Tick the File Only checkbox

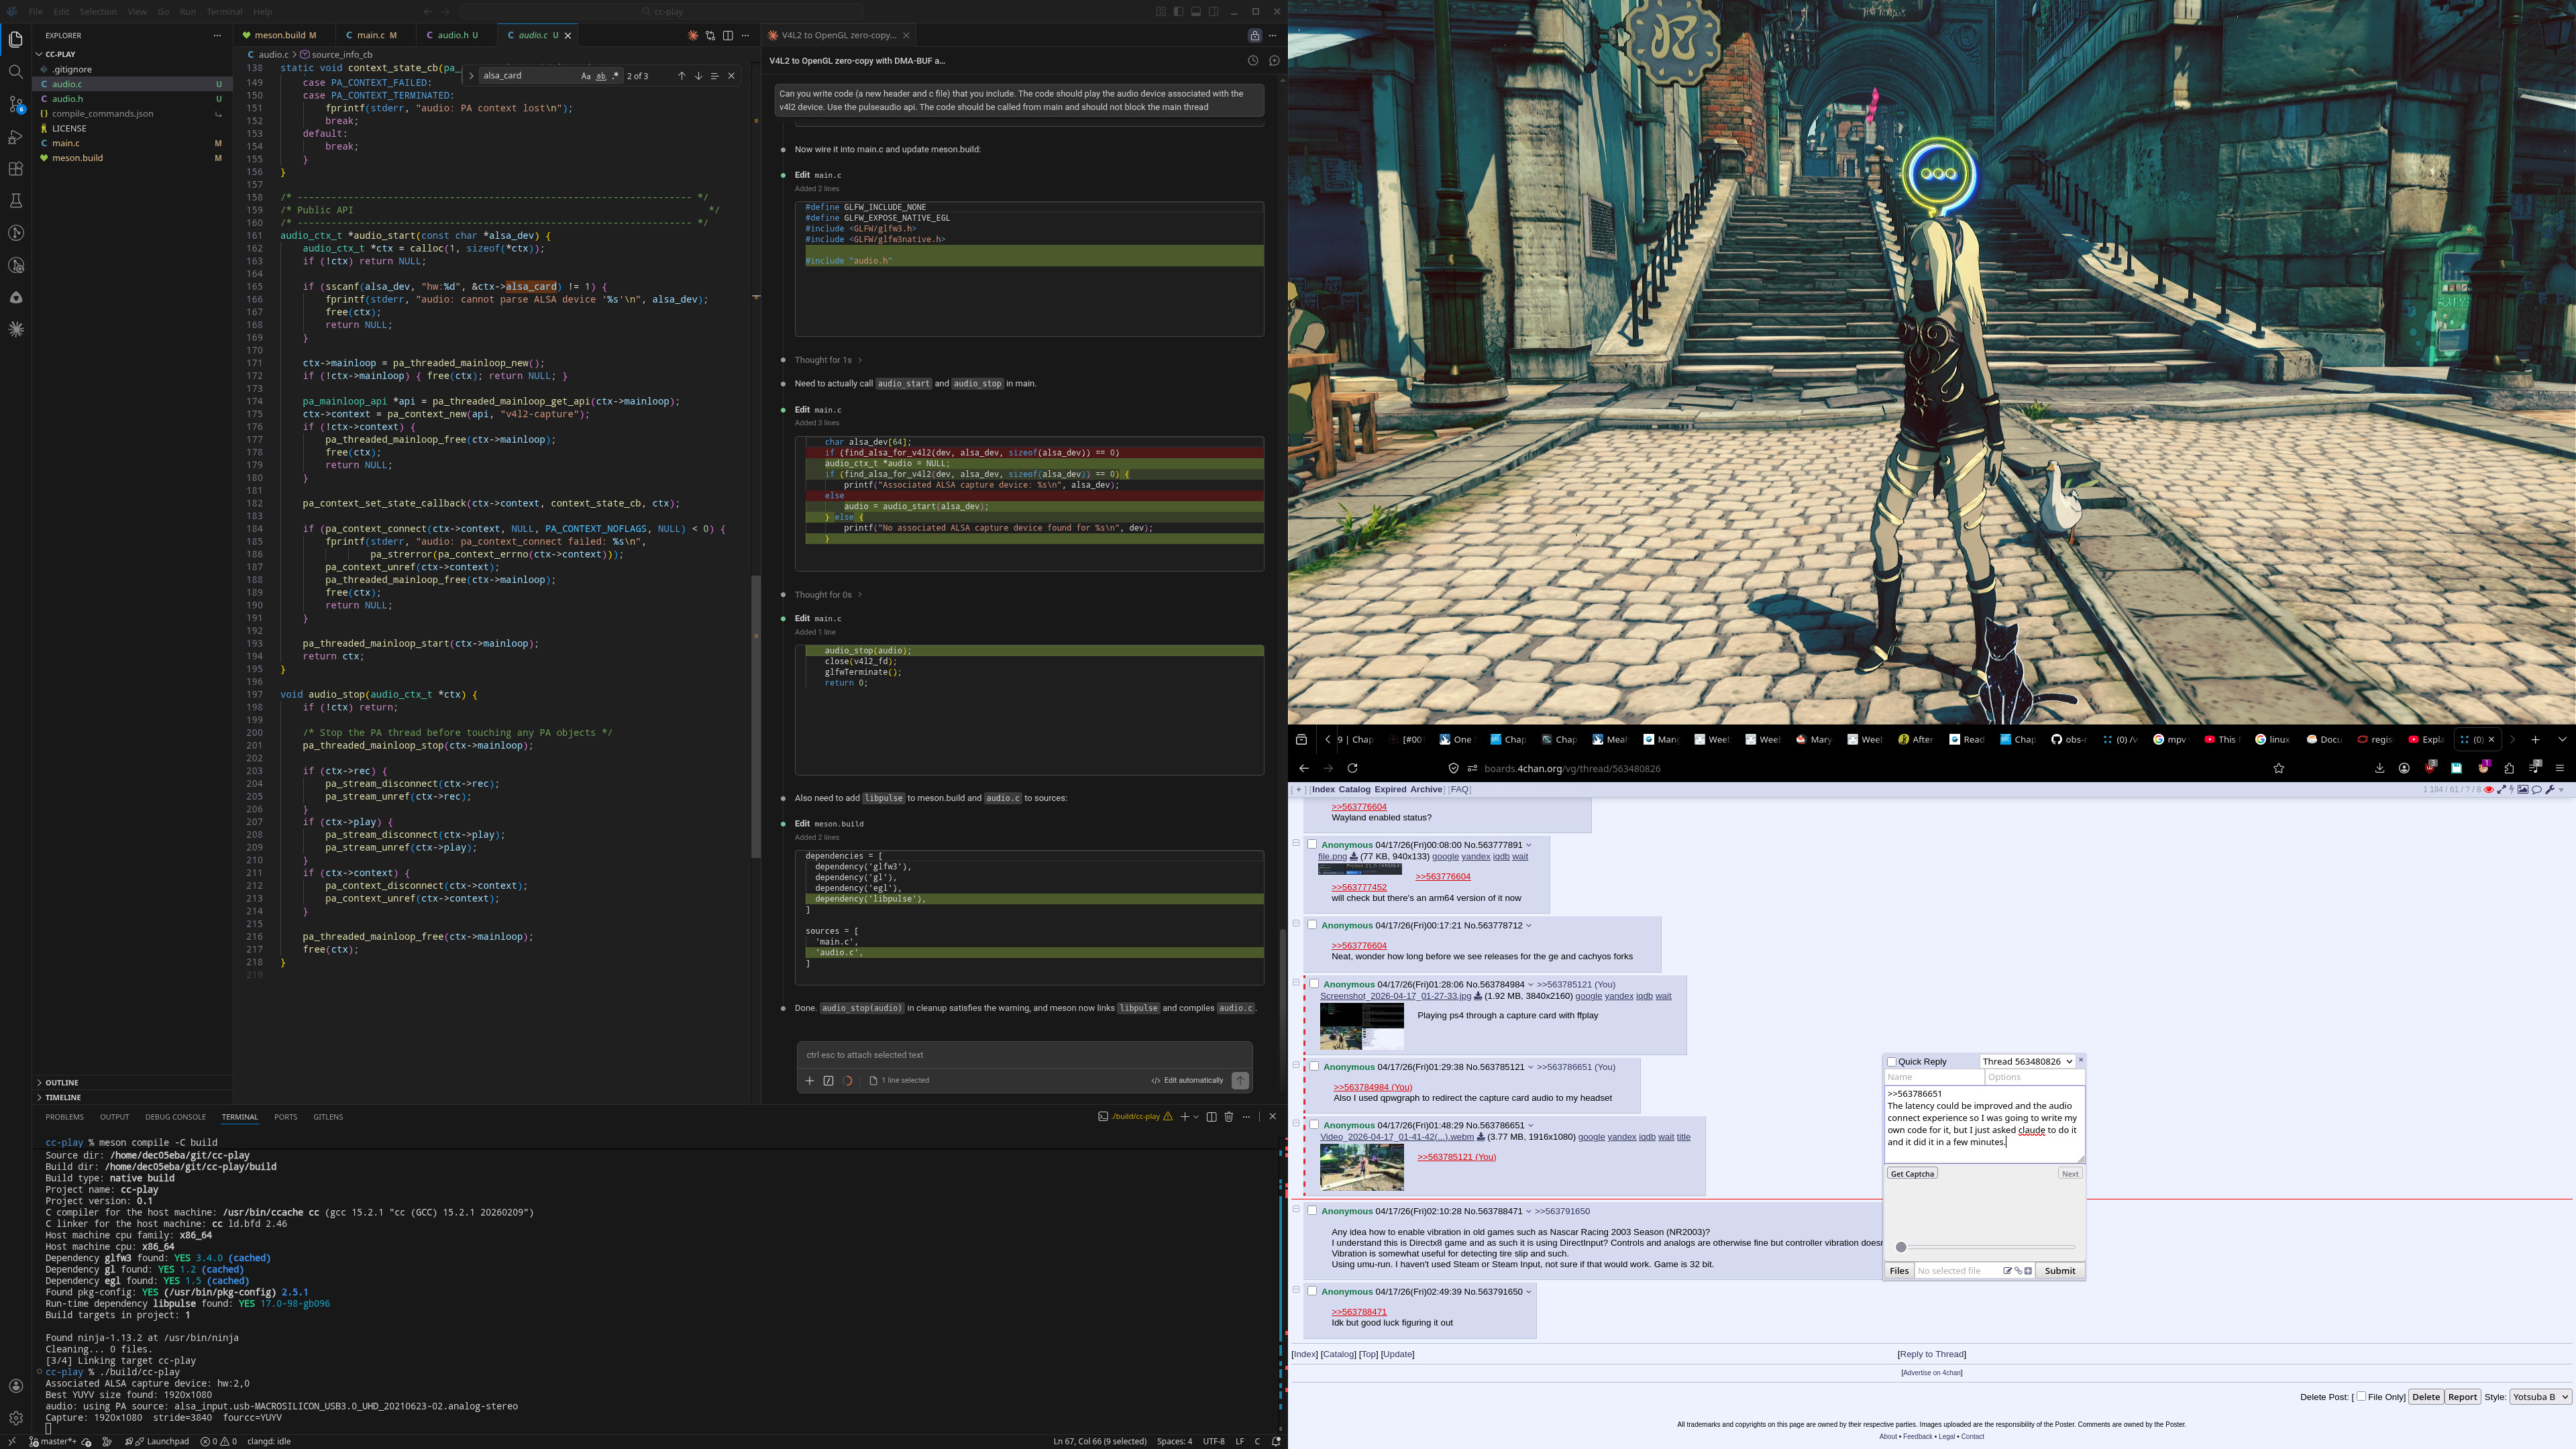tap(2361, 1396)
